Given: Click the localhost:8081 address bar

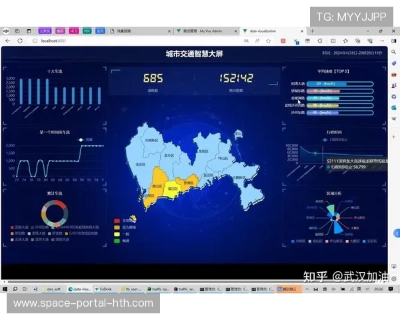Looking at the screenshot, I should [53, 41].
